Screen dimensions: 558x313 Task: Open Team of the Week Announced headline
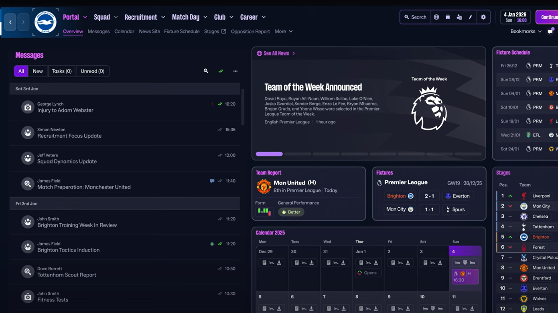pos(313,87)
